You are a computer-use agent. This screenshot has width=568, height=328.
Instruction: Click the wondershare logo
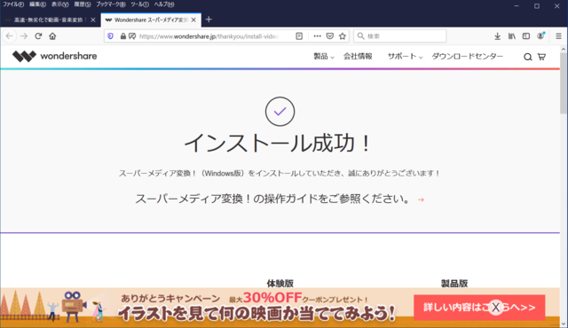pyautogui.click(x=55, y=56)
